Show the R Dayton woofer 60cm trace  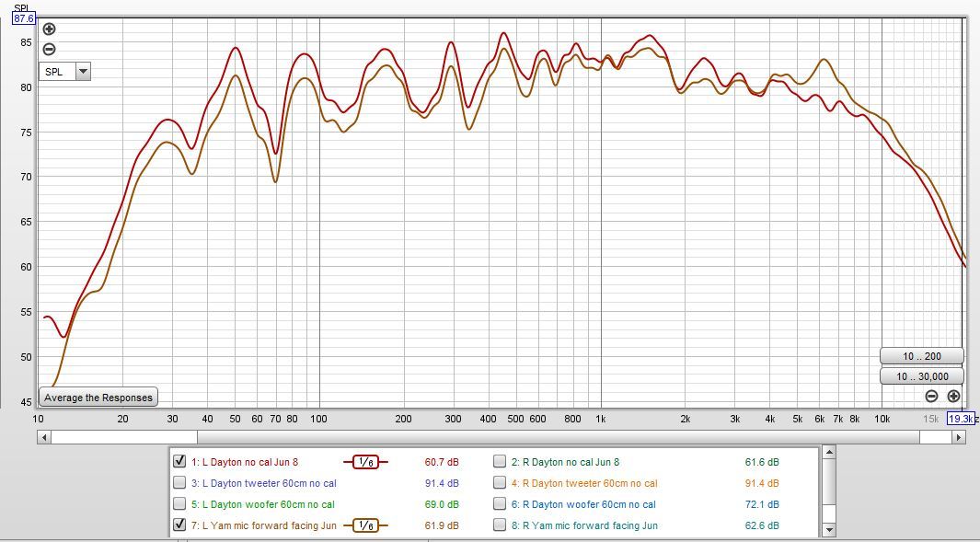(500, 504)
